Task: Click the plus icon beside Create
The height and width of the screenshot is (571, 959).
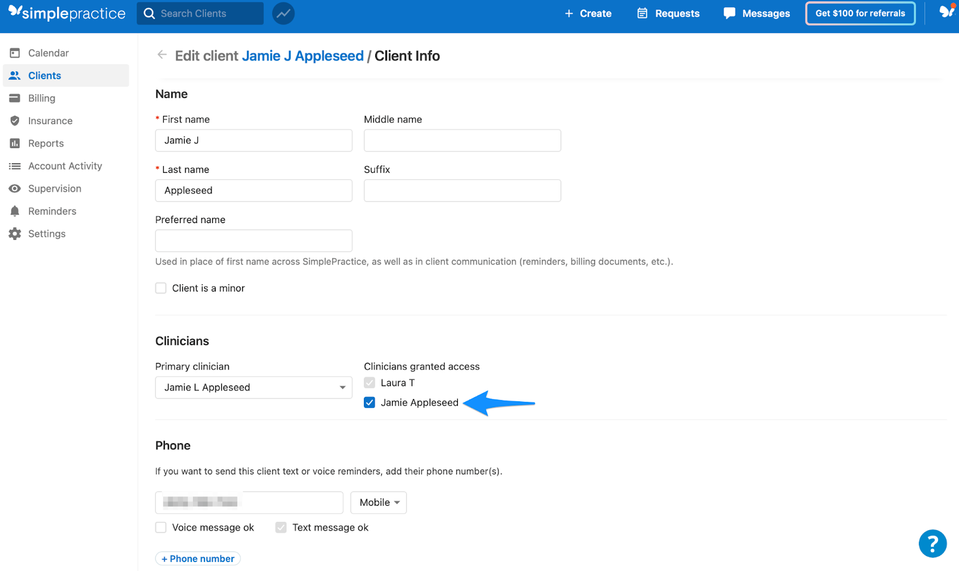Action: click(x=569, y=13)
